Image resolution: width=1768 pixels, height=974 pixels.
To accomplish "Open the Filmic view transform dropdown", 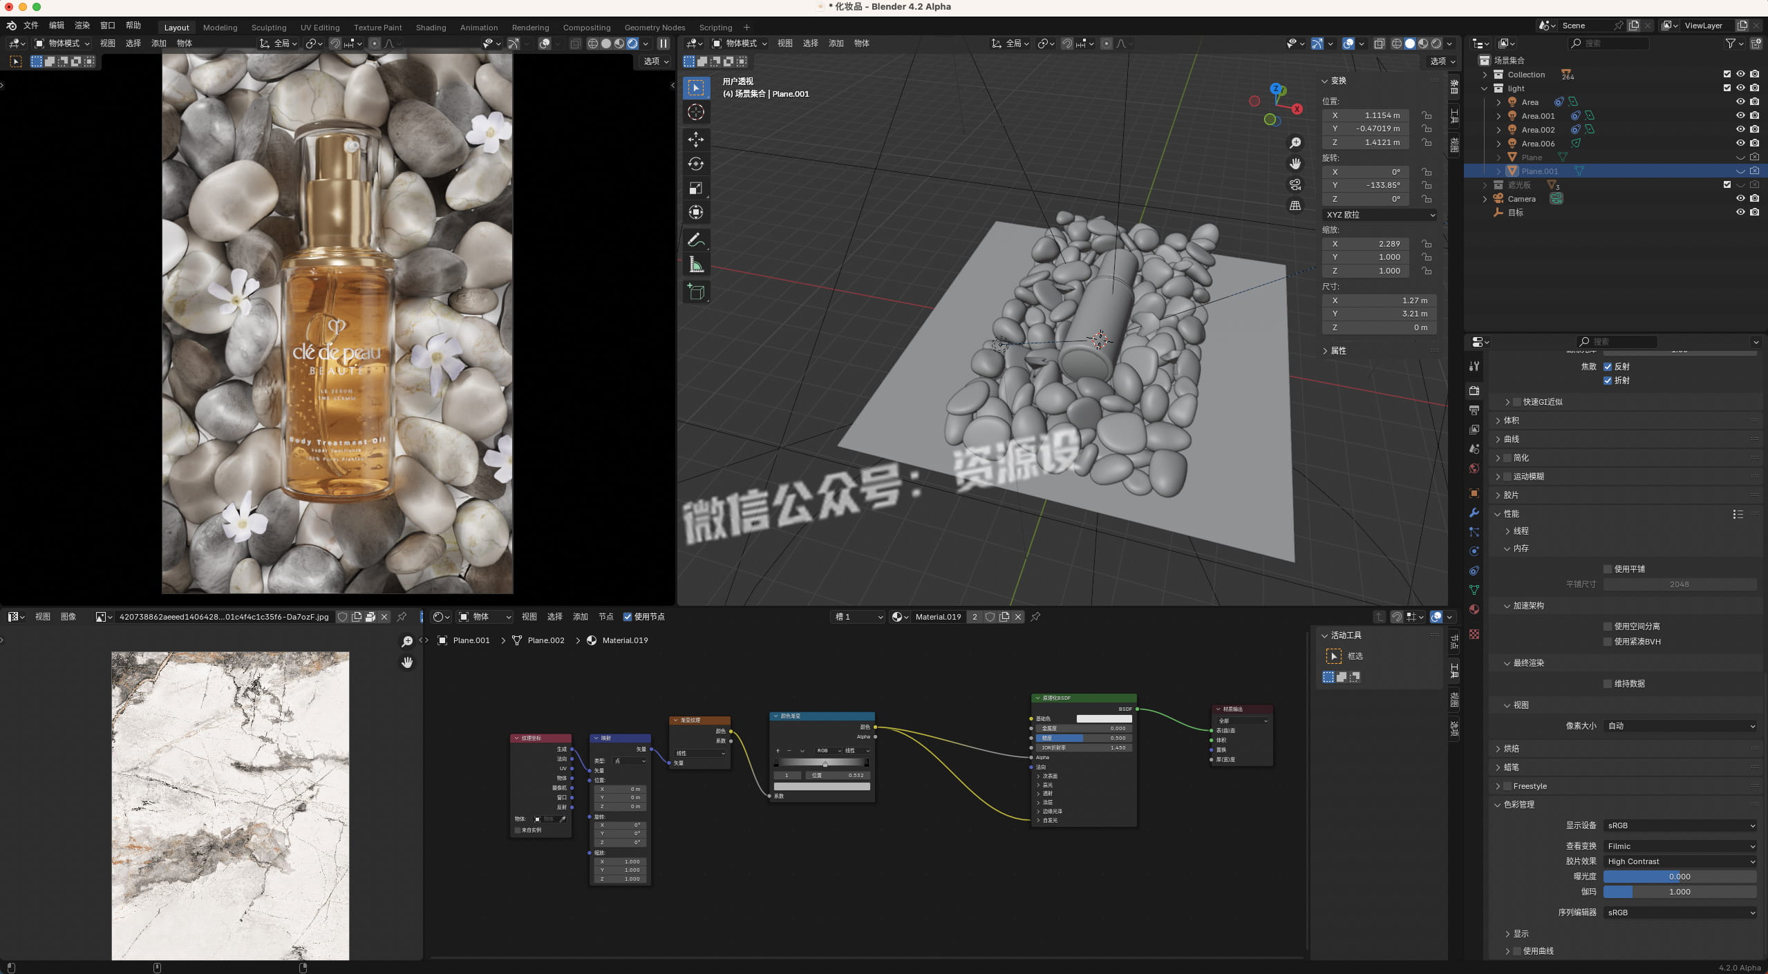I will (x=1680, y=846).
